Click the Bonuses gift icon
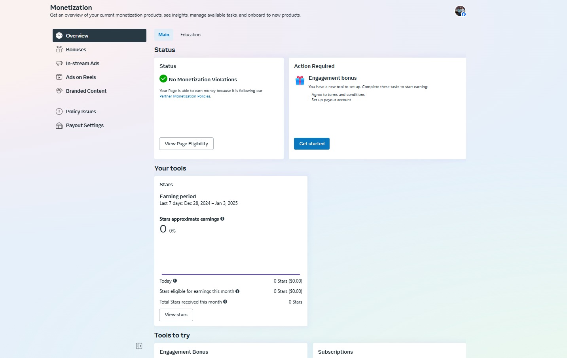Image resolution: width=567 pixels, height=358 pixels. (x=59, y=49)
